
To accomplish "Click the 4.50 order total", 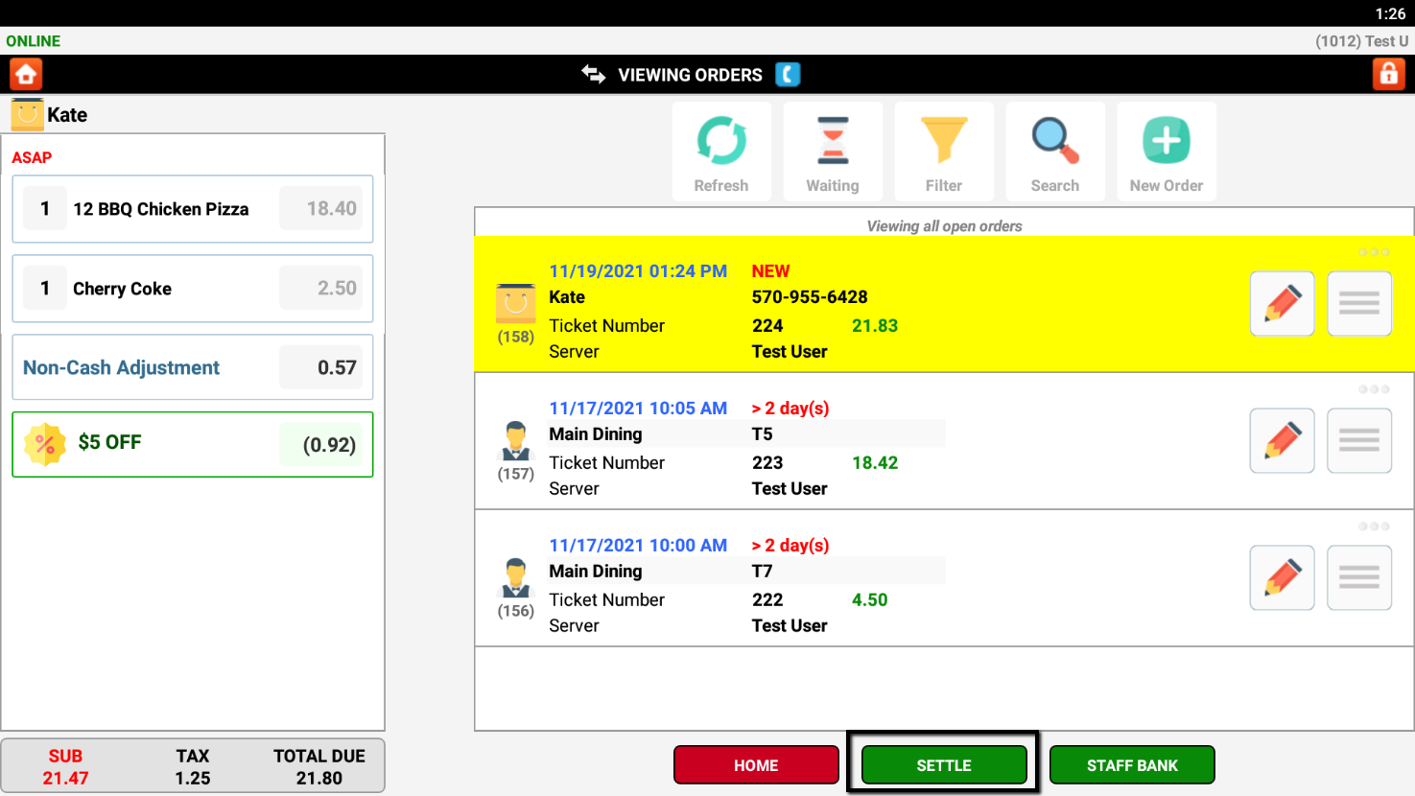I will [x=870, y=600].
